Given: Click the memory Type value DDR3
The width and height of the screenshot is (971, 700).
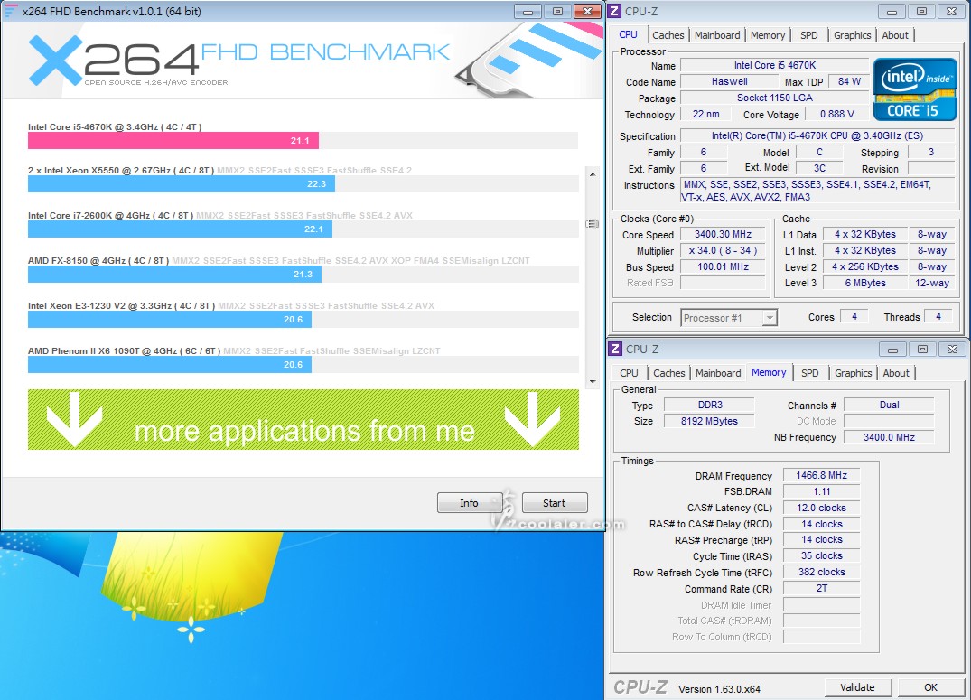Looking at the screenshot, I should (709, 406).
